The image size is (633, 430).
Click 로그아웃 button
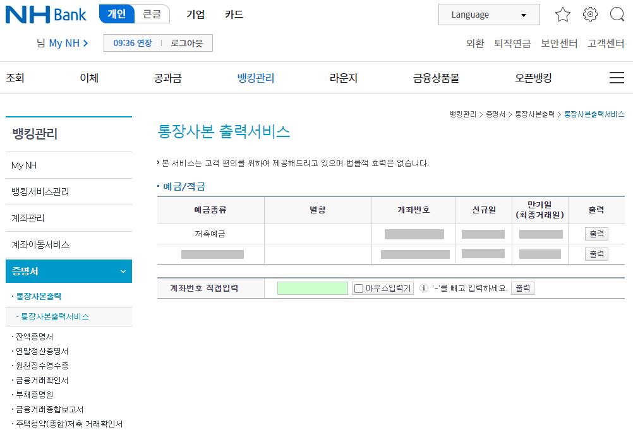(186, 43)
